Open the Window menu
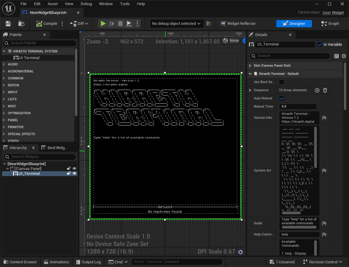 [x=106, y=4]
